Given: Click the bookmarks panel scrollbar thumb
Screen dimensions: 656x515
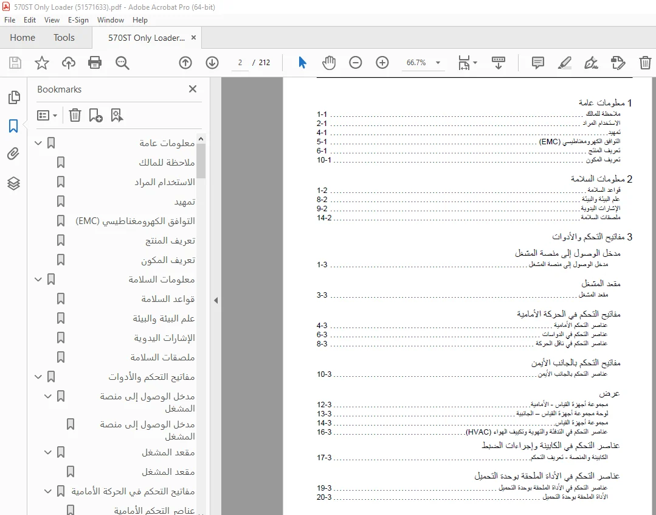Looking at the screenshot, I should tap(201, 161).
